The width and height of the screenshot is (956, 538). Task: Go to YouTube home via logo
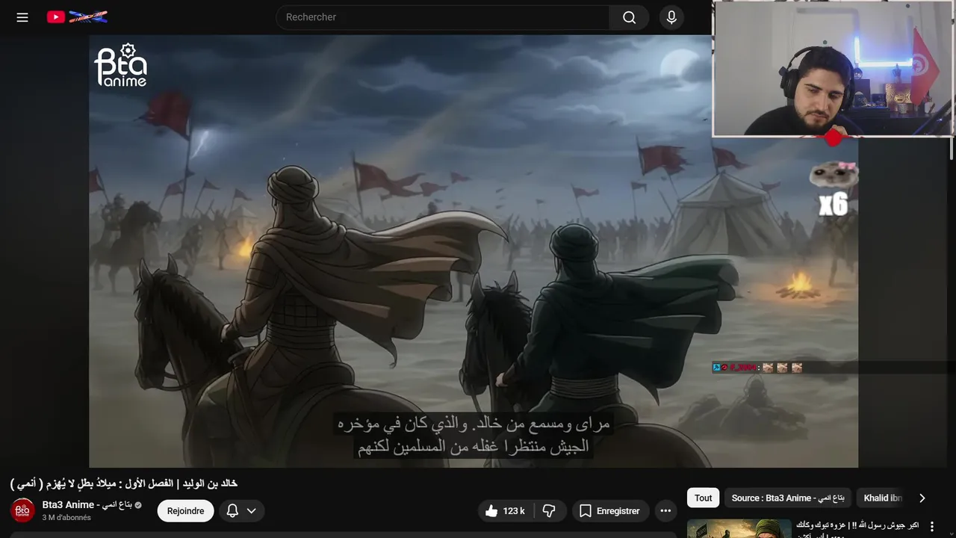click(x=77, y=16)
